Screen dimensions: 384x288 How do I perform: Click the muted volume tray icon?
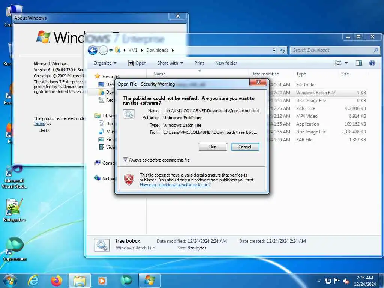(346, 281)
